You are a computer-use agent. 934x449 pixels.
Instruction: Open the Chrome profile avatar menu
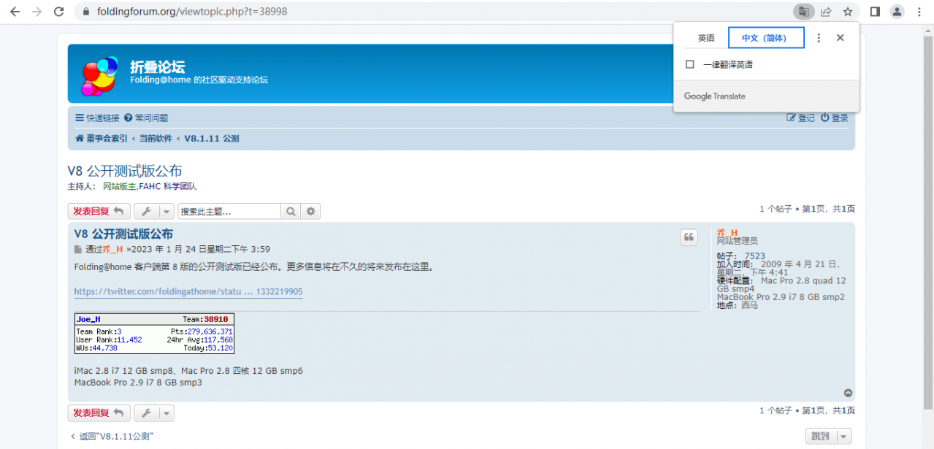coord(897,12)
